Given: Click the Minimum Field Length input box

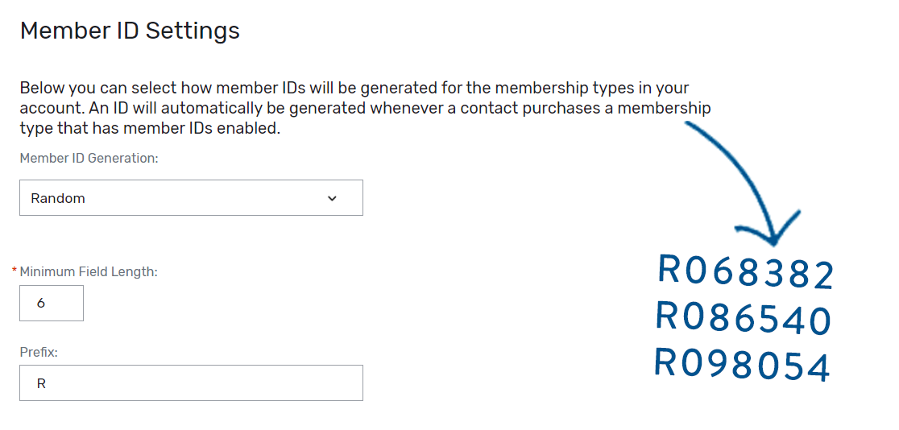Looking at the screenshot, I should coord(52,304).
